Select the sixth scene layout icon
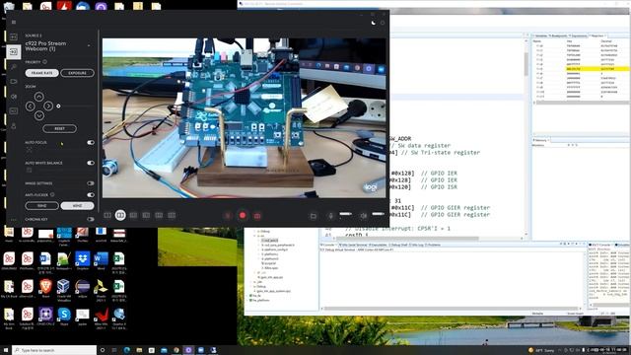Viewport: 631px width, 355px height. pyautogui.click(x=172, y=215)
